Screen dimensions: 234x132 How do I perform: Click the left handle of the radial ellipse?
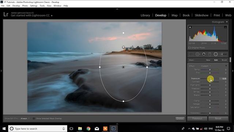click(100, 67)
